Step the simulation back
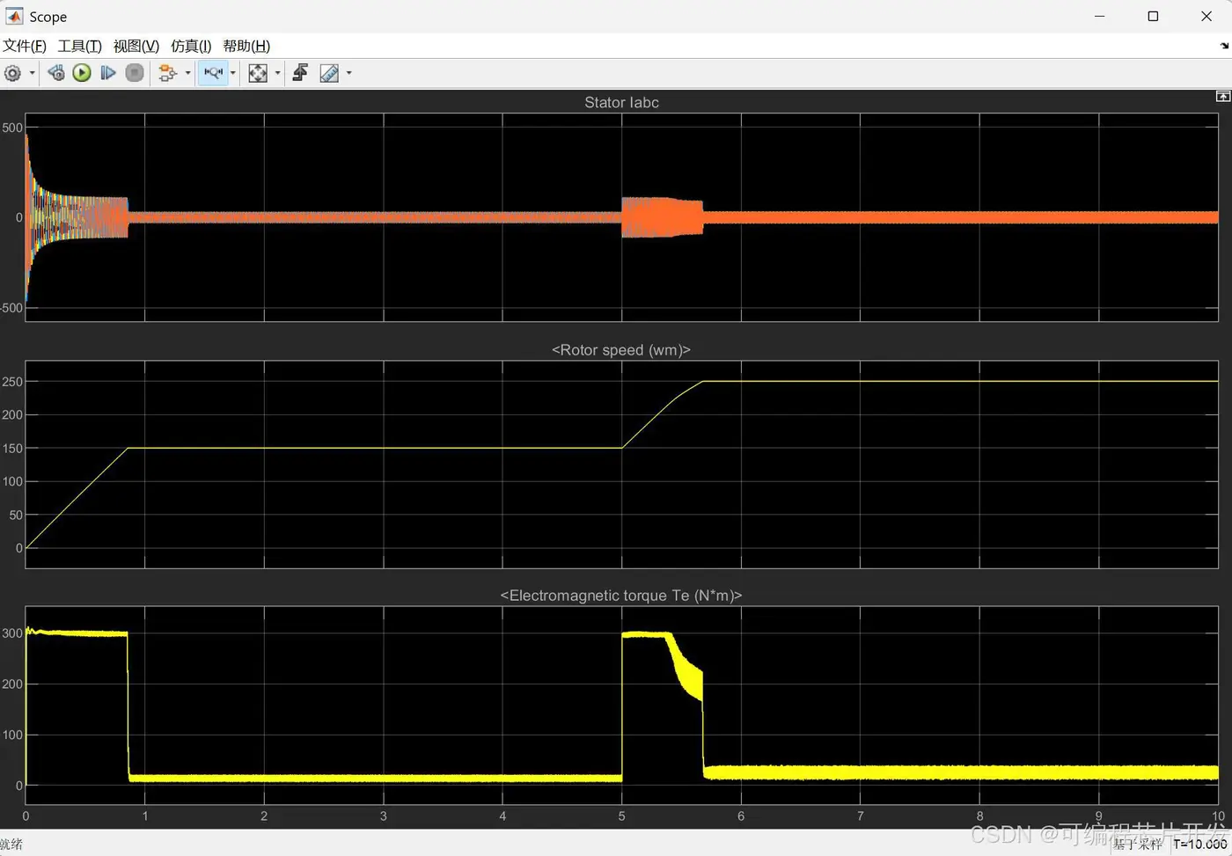Viewport: 1232px width, 856px height. (56, 73)
